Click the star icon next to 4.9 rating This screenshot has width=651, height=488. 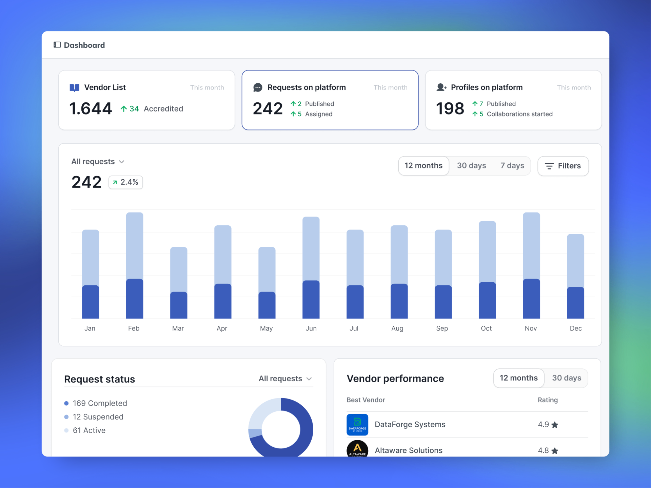pyautogui.click(x=555, y=425)
